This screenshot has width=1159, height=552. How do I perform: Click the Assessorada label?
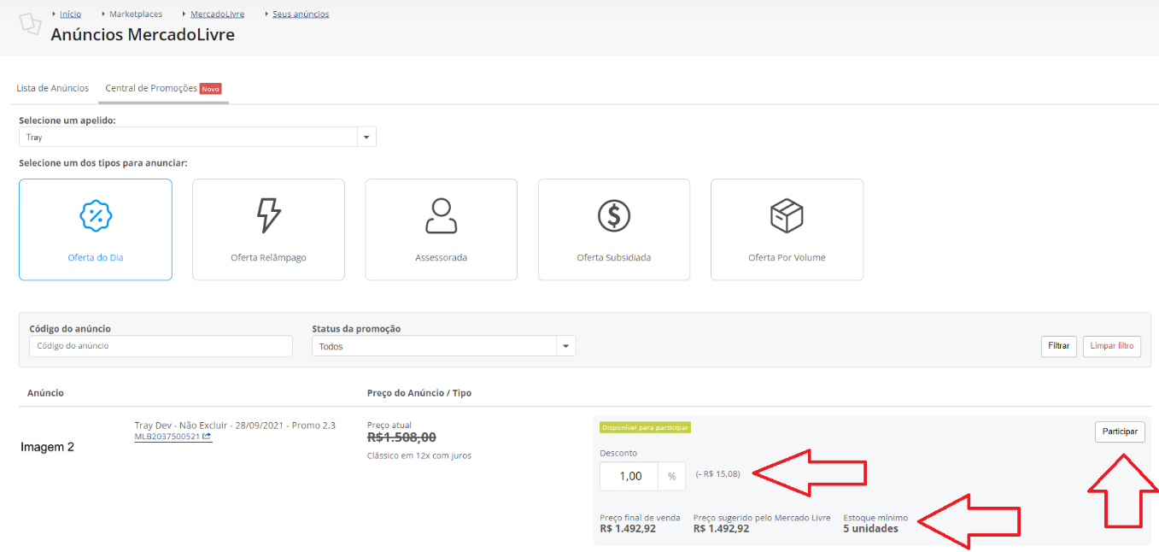click(441, 257)
